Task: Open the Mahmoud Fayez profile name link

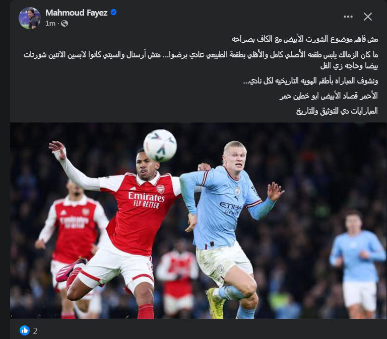Action: (x=76, y=12)
